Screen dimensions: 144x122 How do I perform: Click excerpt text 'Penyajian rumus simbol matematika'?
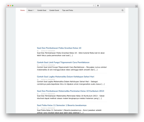[x=72, y=68]
